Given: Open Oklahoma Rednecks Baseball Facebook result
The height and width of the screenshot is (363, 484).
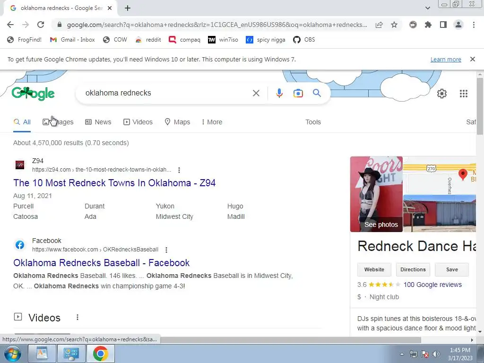Looking at the screenshot, I should click(101, 263).
